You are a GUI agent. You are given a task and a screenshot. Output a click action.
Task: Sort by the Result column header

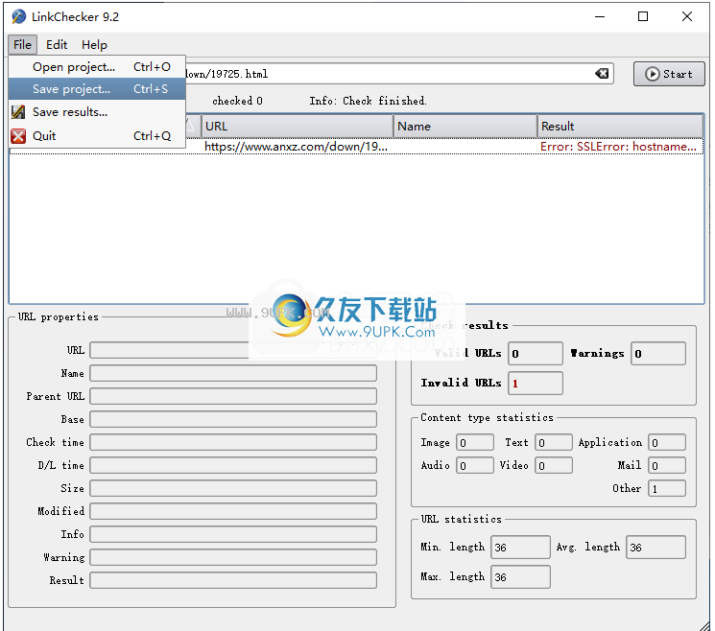click(x=620, y=127)
